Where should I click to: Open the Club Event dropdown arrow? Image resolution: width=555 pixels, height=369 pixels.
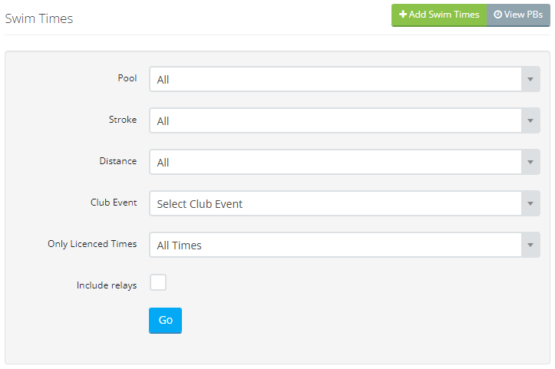click(x=530, y=203)
